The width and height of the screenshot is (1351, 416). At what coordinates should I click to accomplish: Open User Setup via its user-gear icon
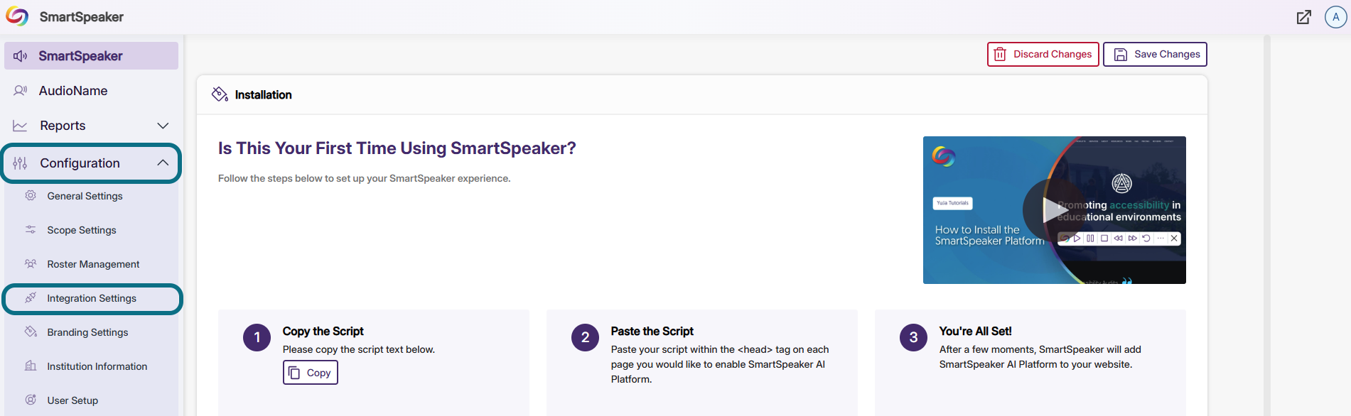[x=31, y=400]
